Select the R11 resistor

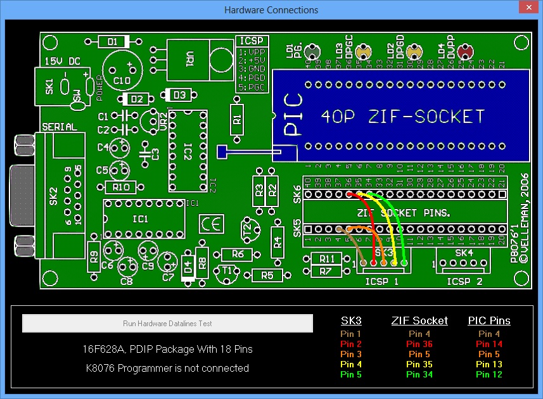326,259
